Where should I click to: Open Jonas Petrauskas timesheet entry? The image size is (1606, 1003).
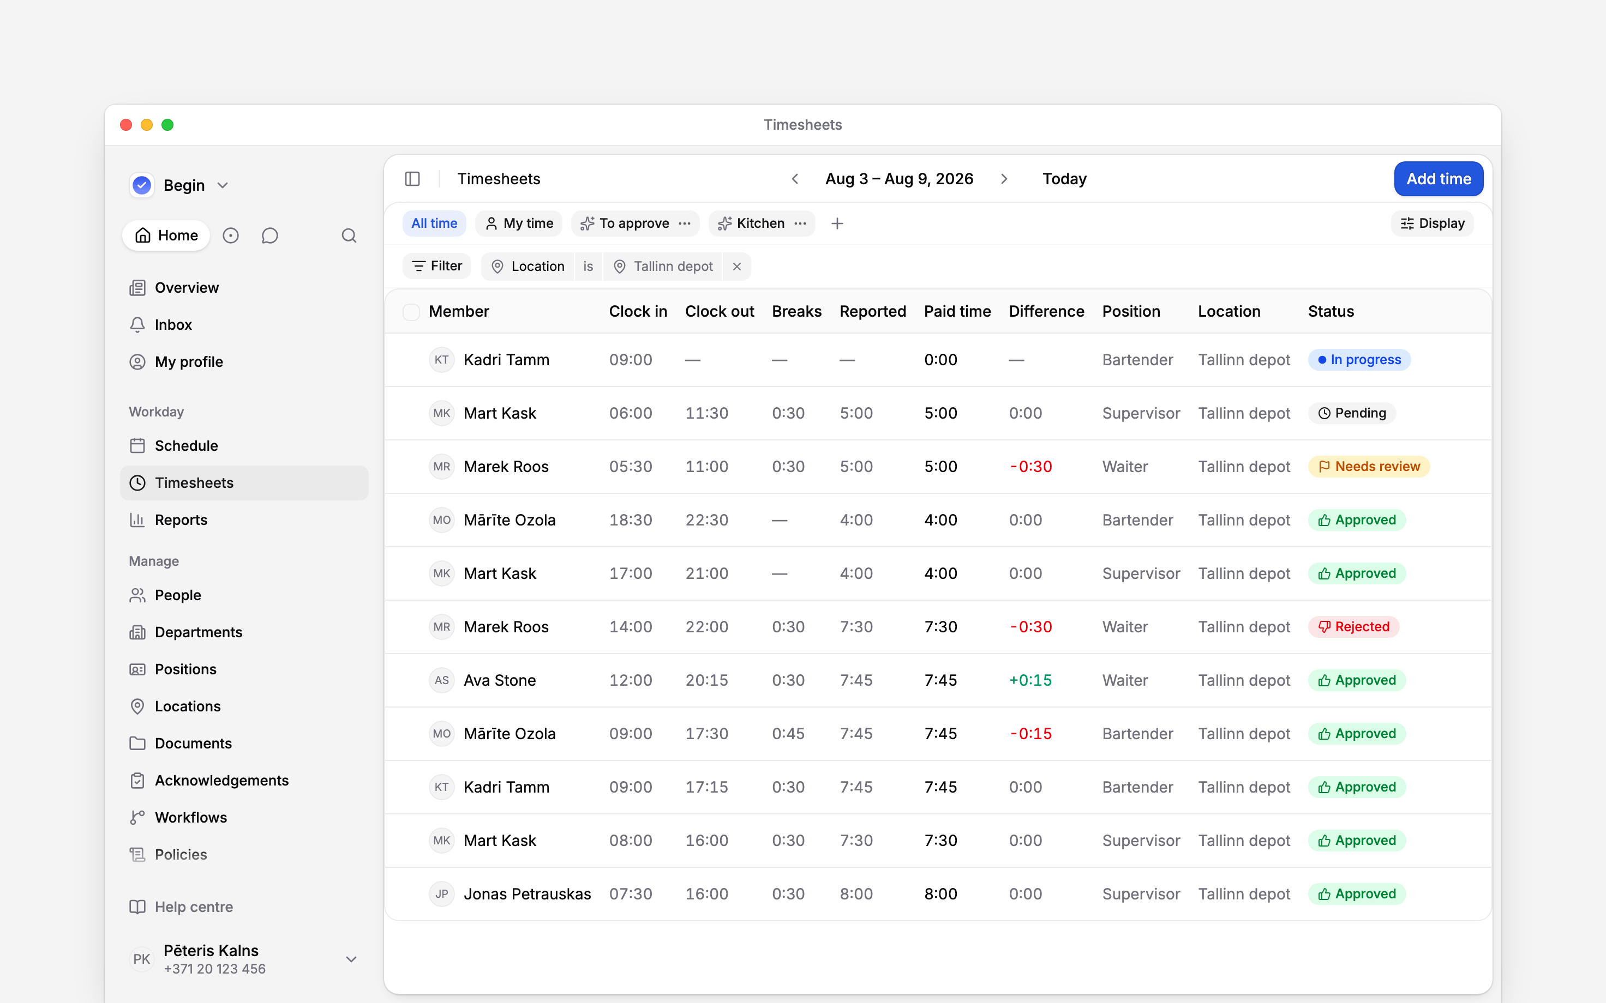click(x=938, y=893)
